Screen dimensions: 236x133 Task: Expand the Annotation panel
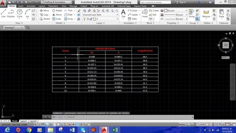130,23
